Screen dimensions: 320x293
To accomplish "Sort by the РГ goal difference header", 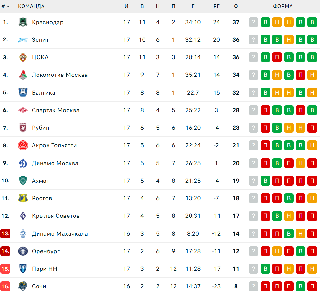I will point(216,6).
